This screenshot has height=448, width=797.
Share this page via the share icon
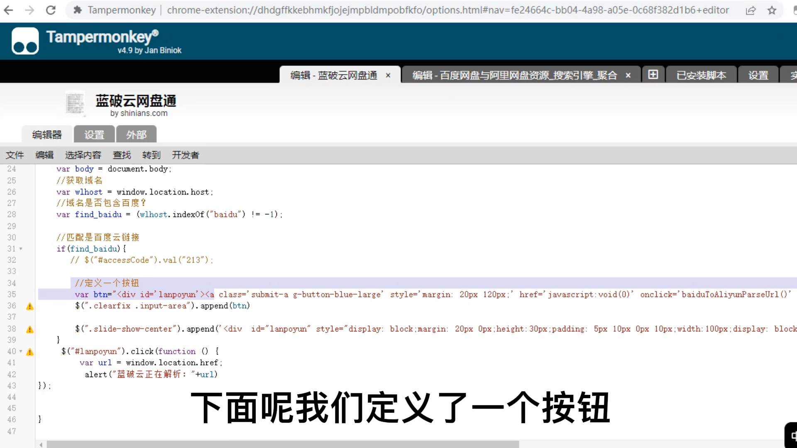tap(751, 10)
